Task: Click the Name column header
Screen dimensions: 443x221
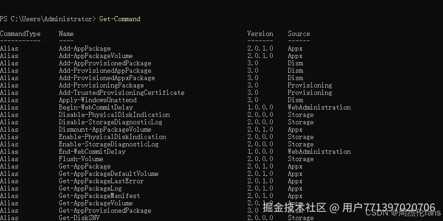Action: pos(66,34)
